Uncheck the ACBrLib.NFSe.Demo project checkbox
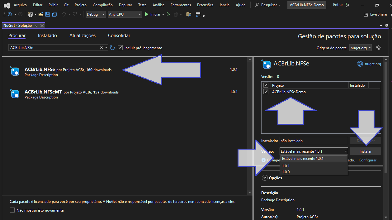 tap(266, 92)
